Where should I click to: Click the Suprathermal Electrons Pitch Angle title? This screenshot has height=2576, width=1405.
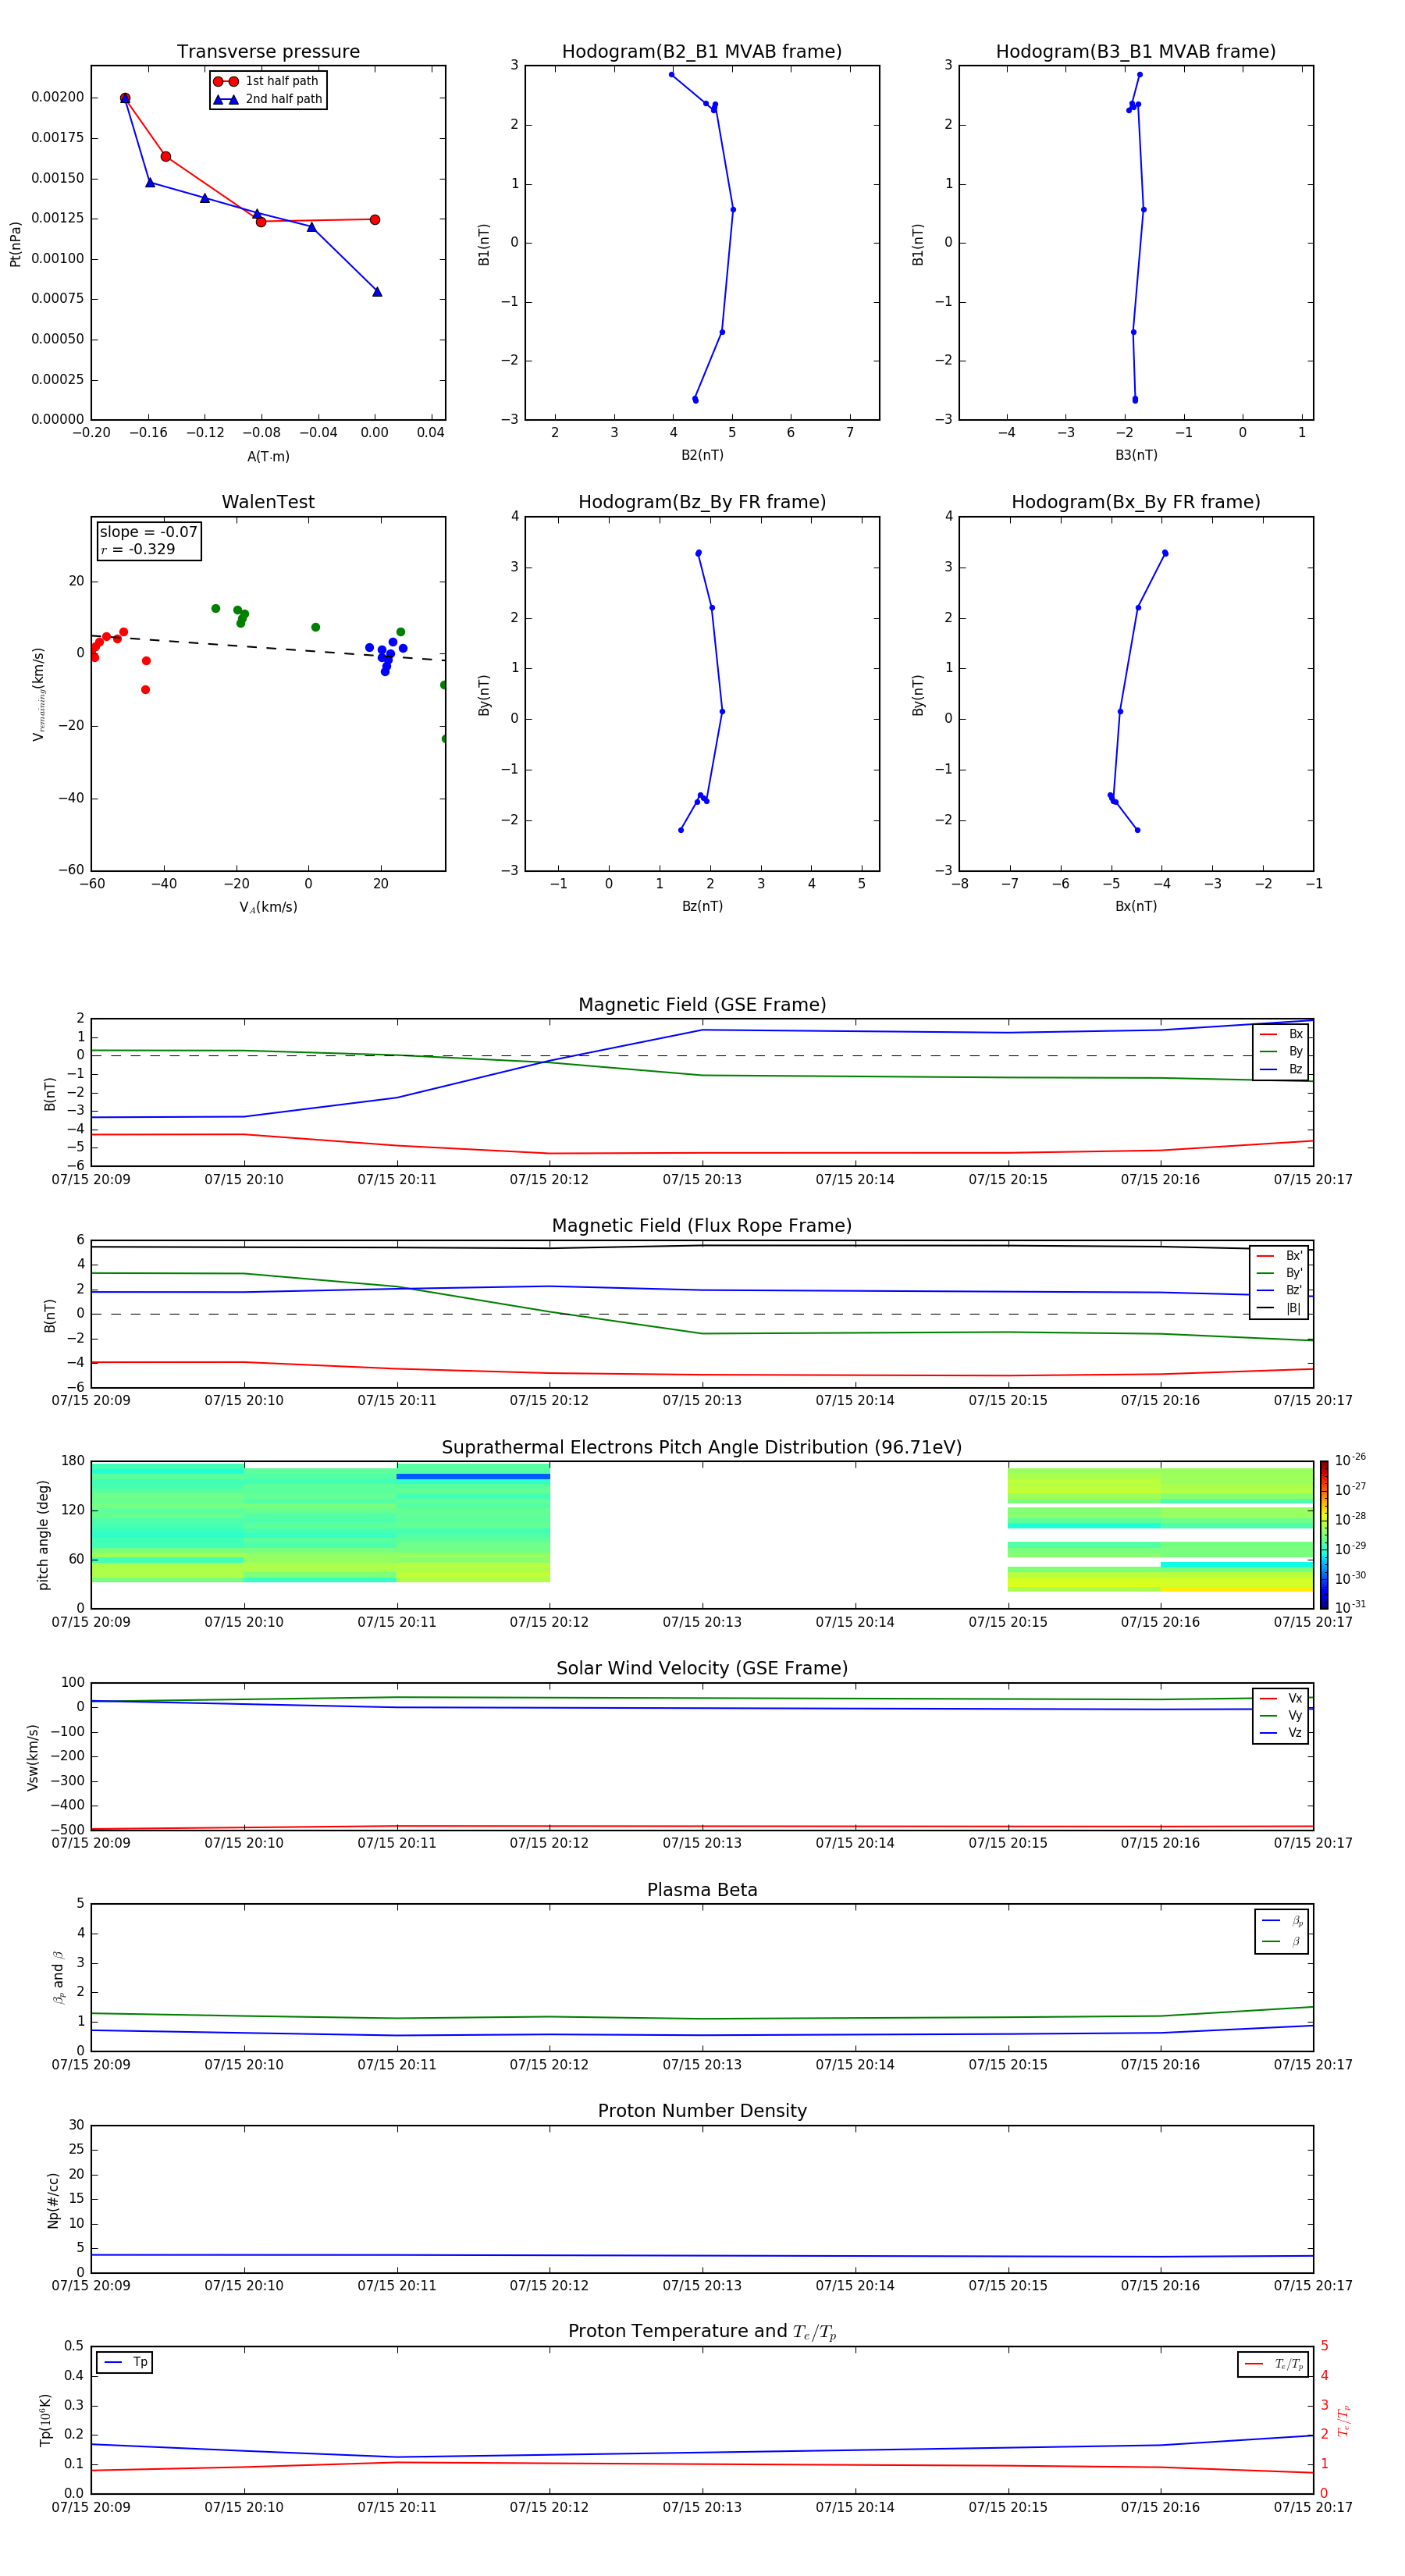[x=702, y=1447]
